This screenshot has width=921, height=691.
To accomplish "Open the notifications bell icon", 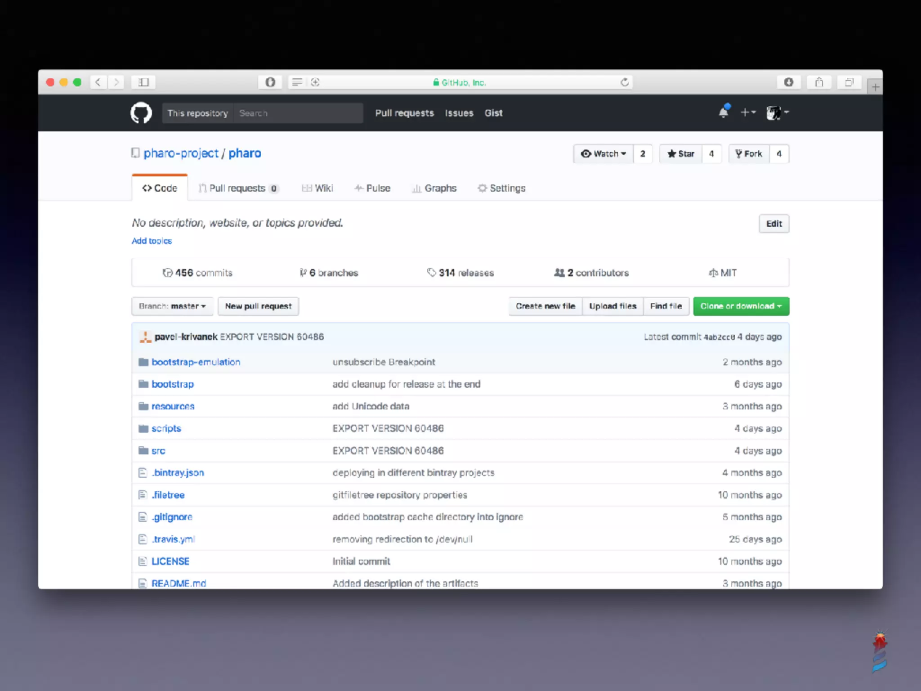I will click(723, 112).
